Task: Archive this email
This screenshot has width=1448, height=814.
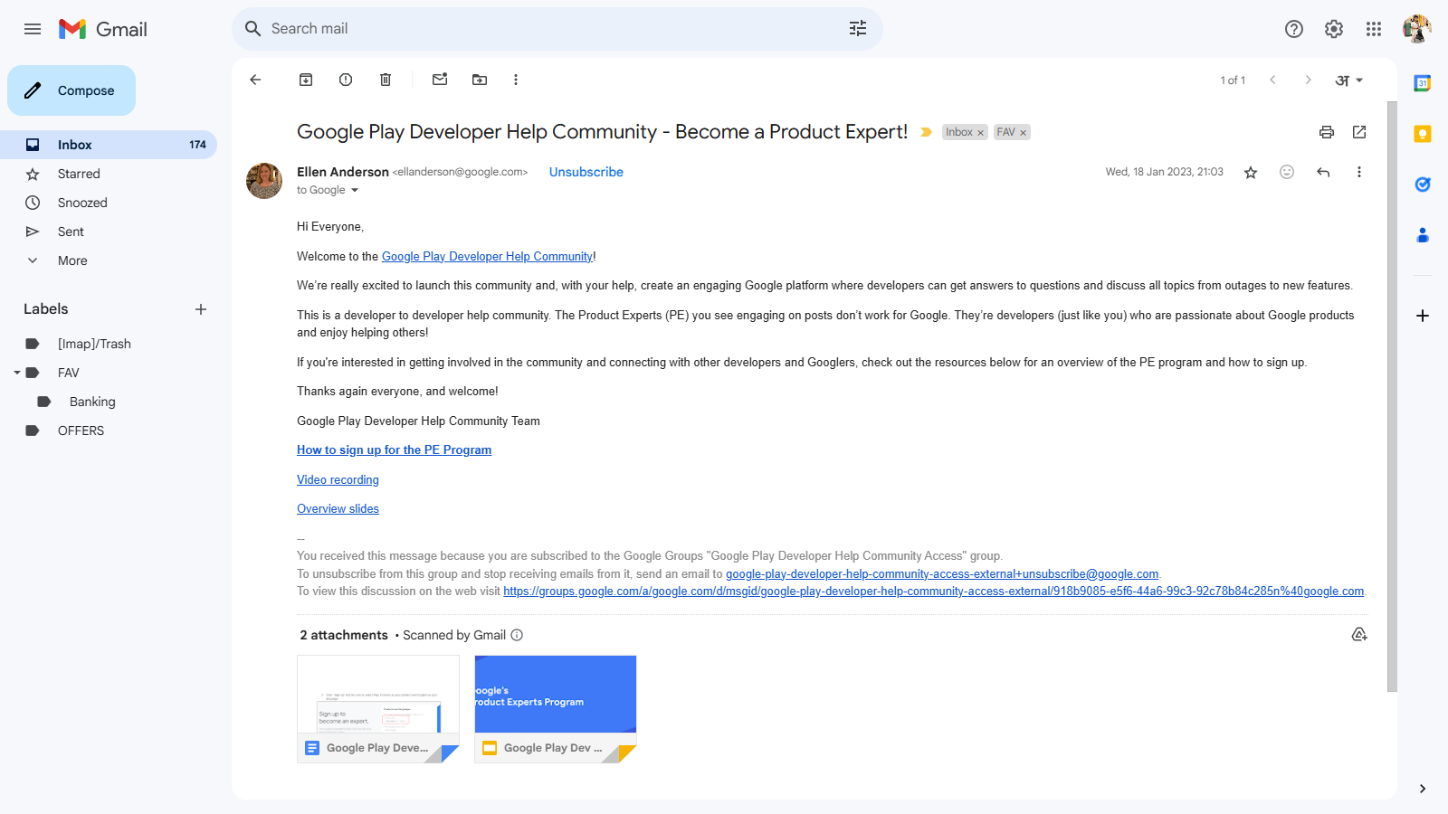Action: [x=306, y=80]
